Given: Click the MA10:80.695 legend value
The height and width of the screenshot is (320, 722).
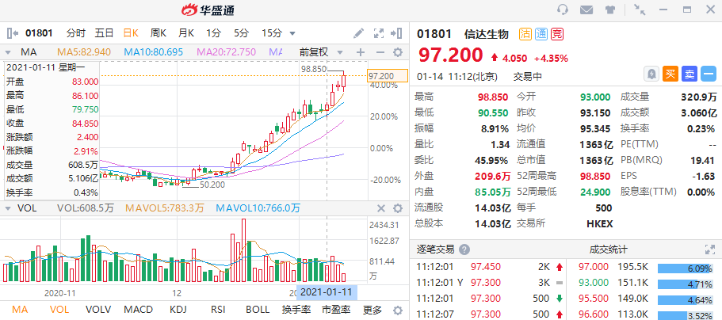Looking at the screenshot, I should [153, 52].
